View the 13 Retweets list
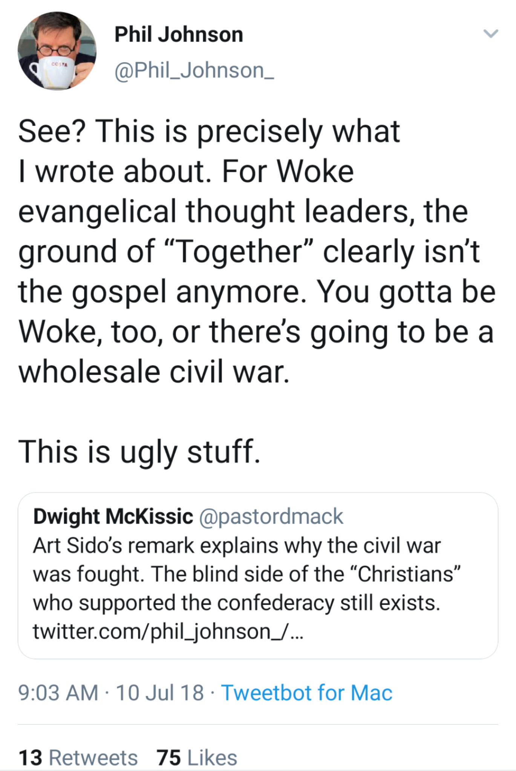Viewport: 516px width, 771px height. [78, 757]
